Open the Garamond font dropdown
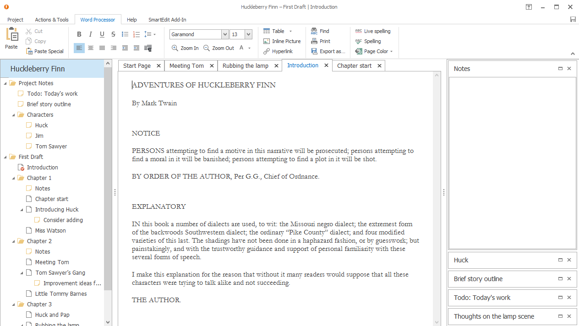579x326 pixels. (x=224, y=34)
